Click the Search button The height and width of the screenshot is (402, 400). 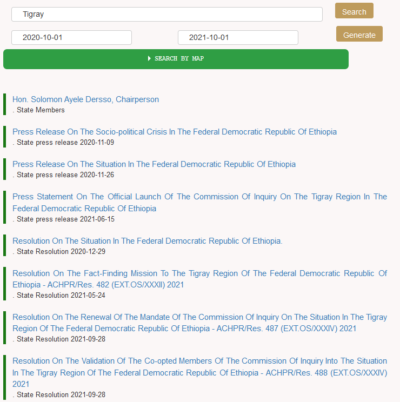point(354,11)
